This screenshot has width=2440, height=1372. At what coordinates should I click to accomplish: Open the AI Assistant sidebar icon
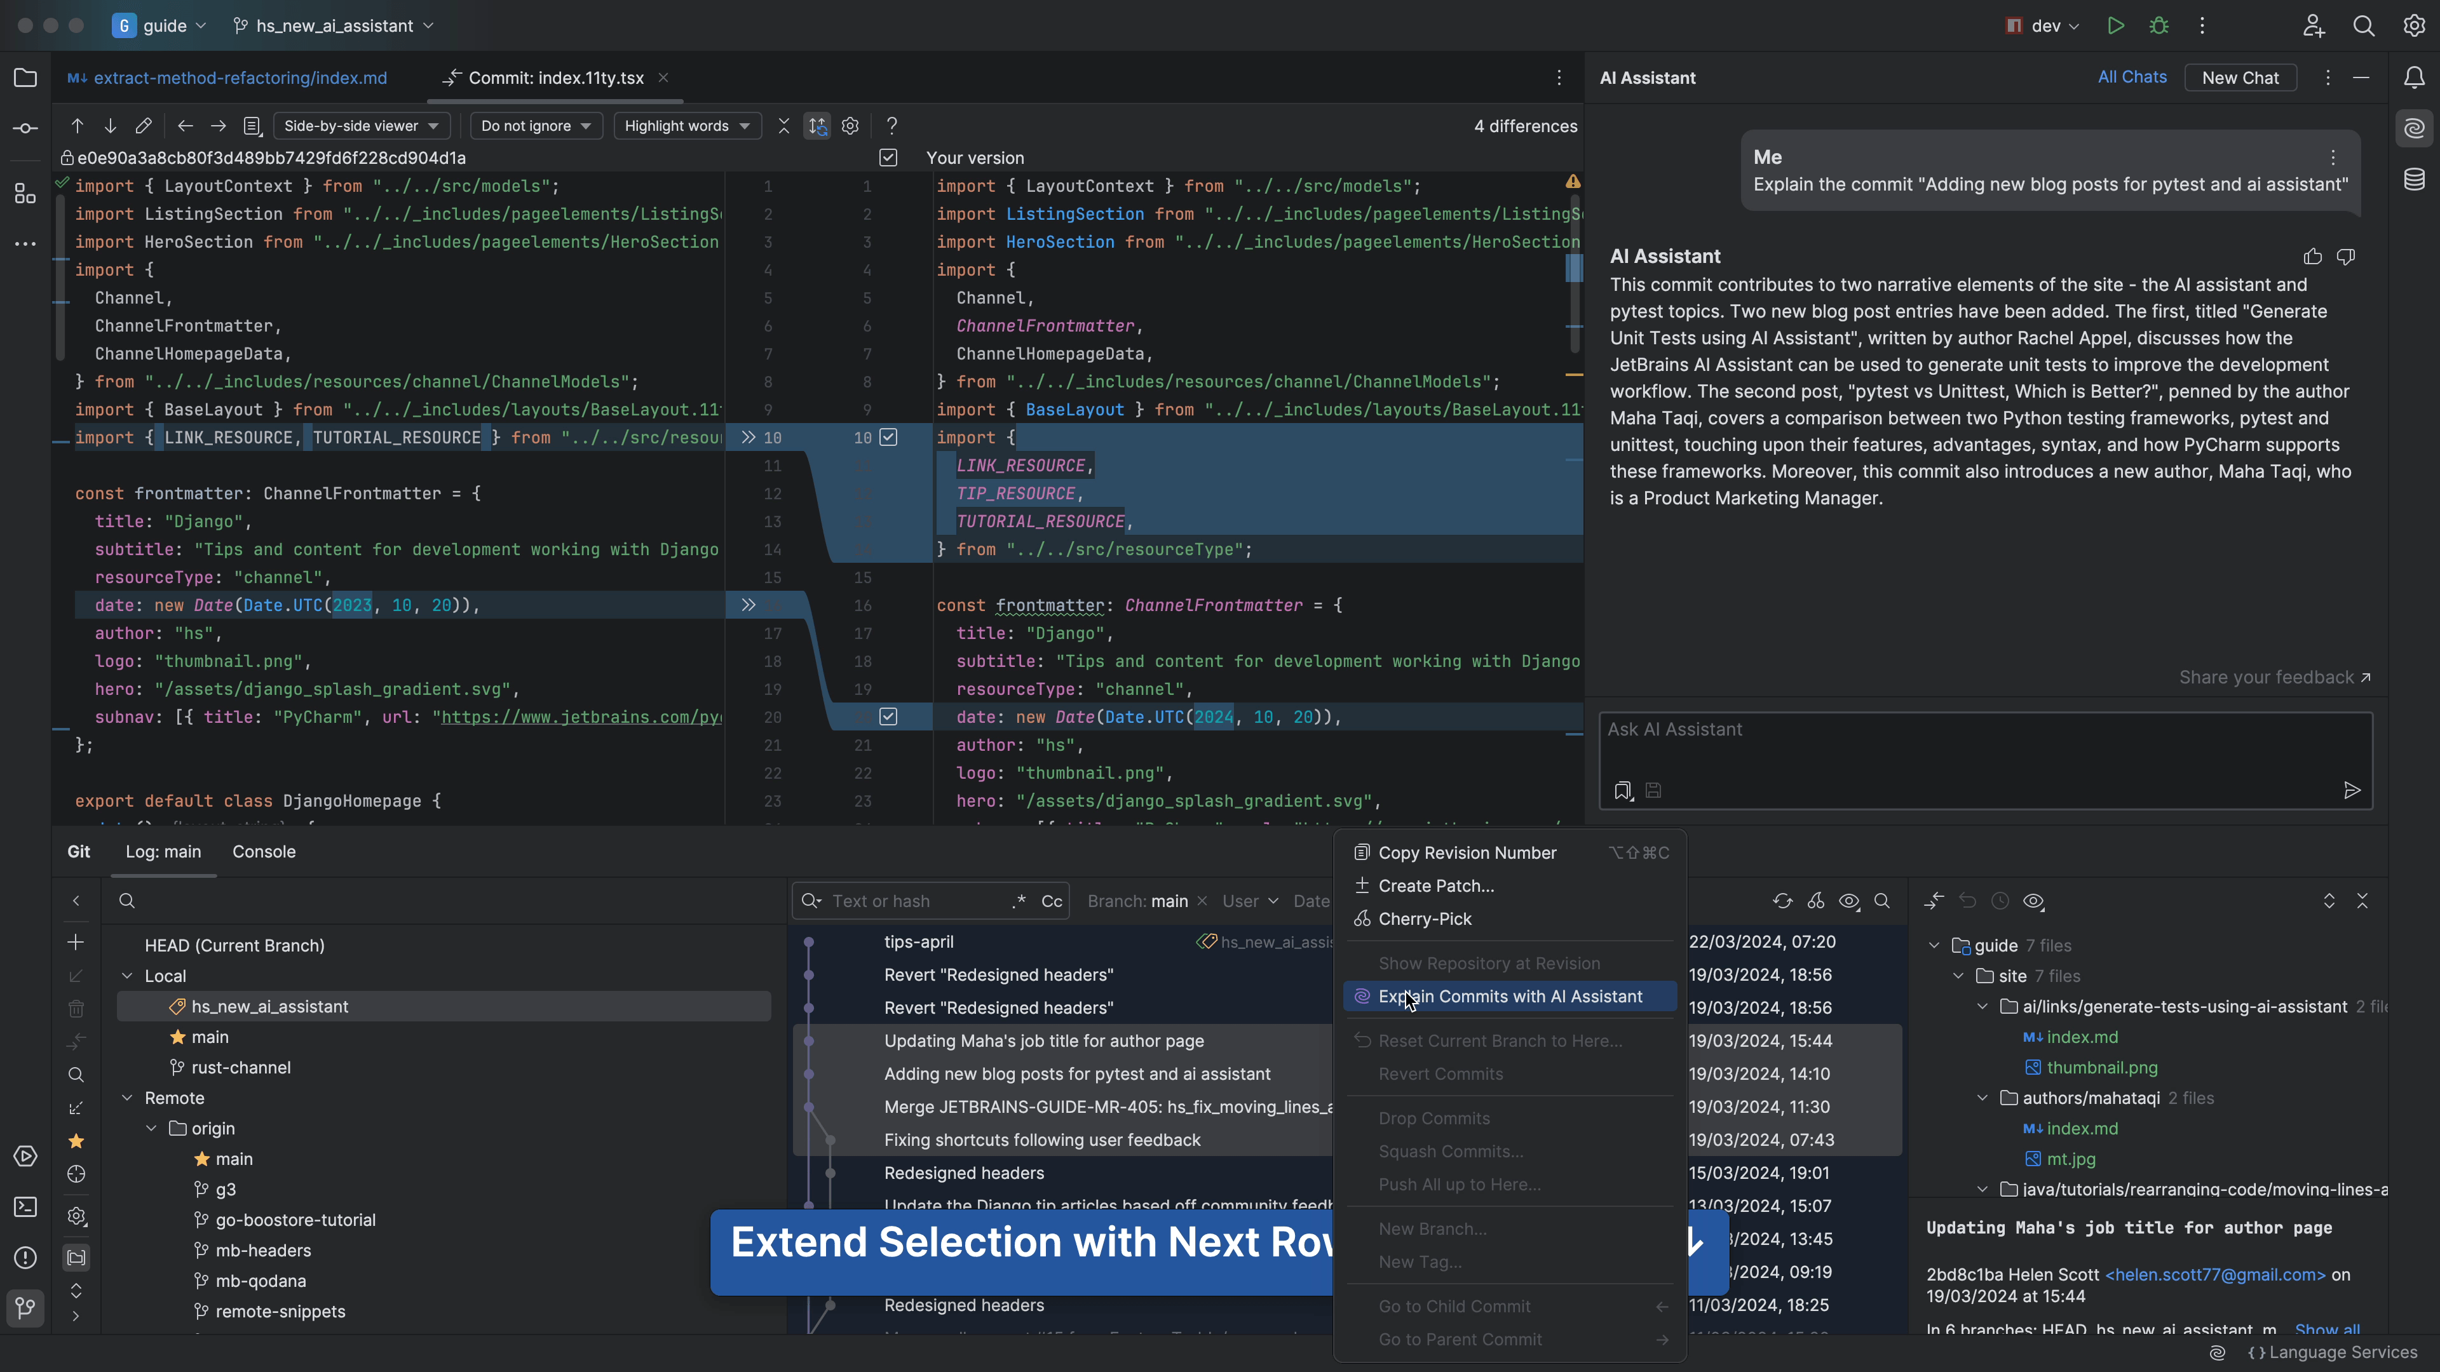(2413, 128)
